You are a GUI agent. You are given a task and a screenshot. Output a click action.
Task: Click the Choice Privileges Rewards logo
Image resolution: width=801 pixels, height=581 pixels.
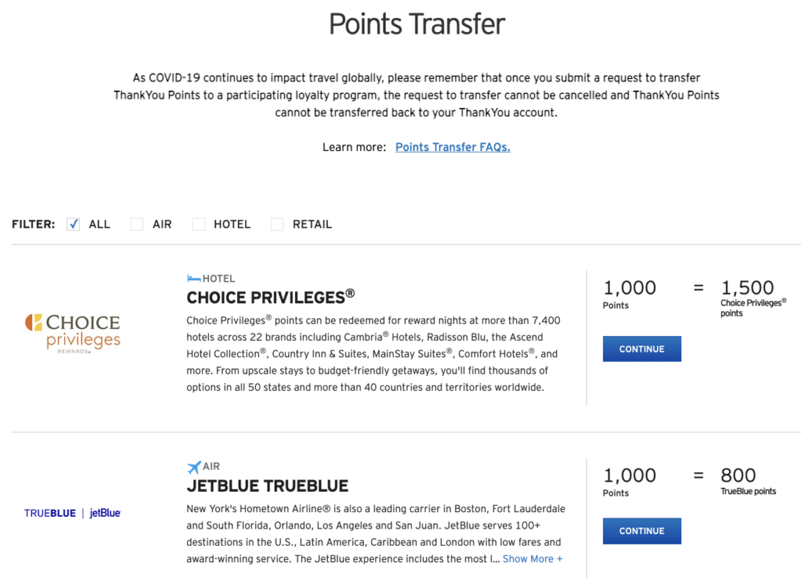[x=73, y=333]
